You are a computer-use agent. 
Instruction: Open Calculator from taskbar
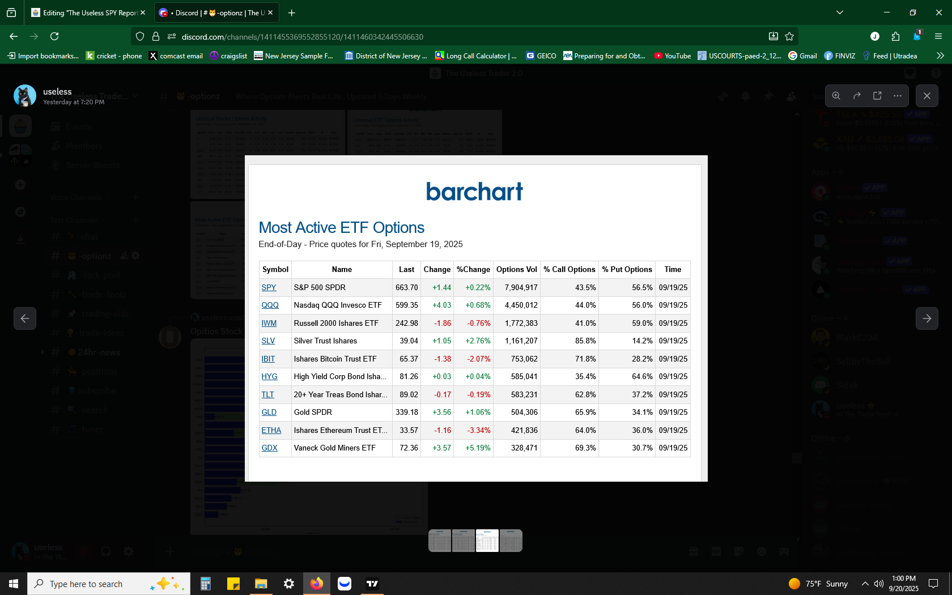[206, 584]
